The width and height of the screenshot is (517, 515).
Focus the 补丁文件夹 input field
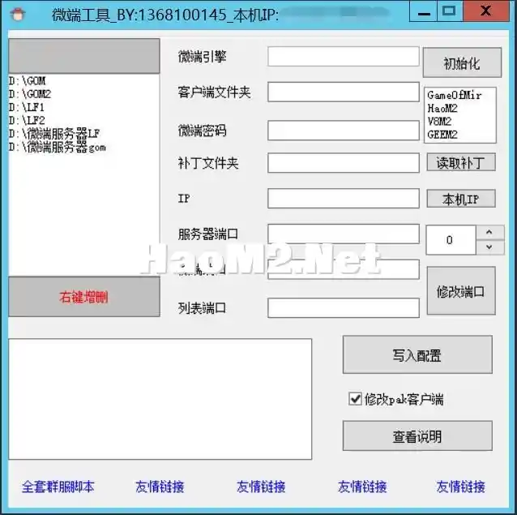coord(344,163)
